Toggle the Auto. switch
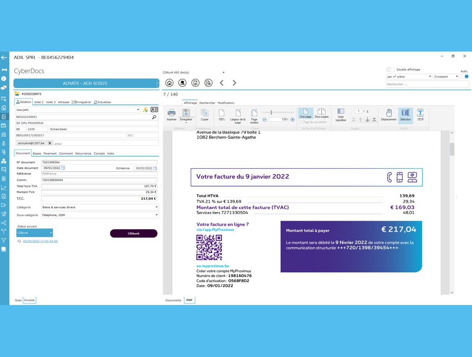Viewport: 472px width, 357px height. 465,77
